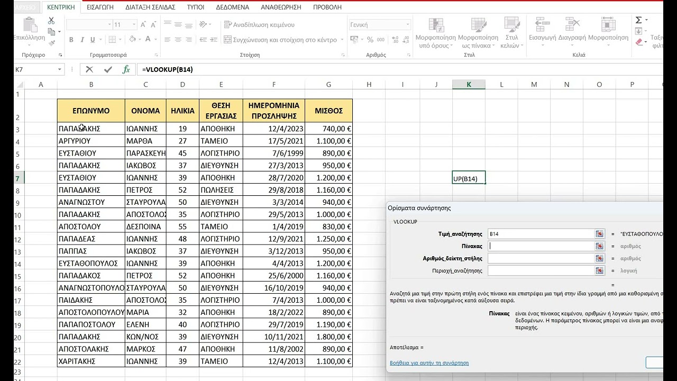This screenshot has width=677, height=381.
Task: Click the Middle Align icon
Action: click(179, 24)
